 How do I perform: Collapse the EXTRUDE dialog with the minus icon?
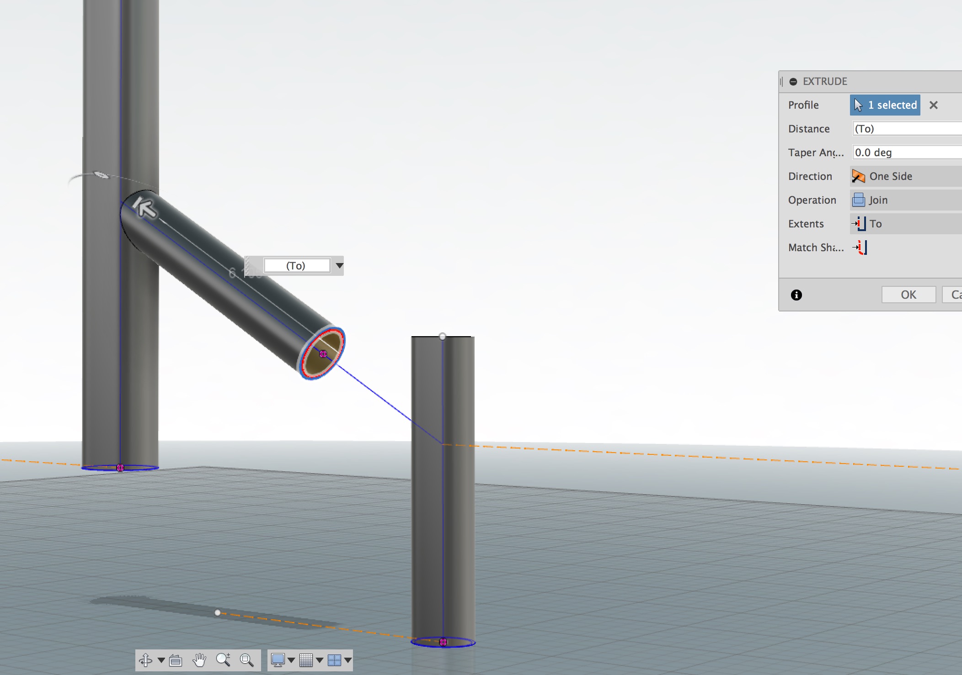(794, 81)
